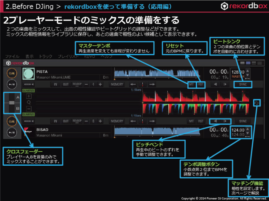Viewport: 269px width, 201px height.
Task: Decrease the loop beat count on deck B
Action: (87, 121)
